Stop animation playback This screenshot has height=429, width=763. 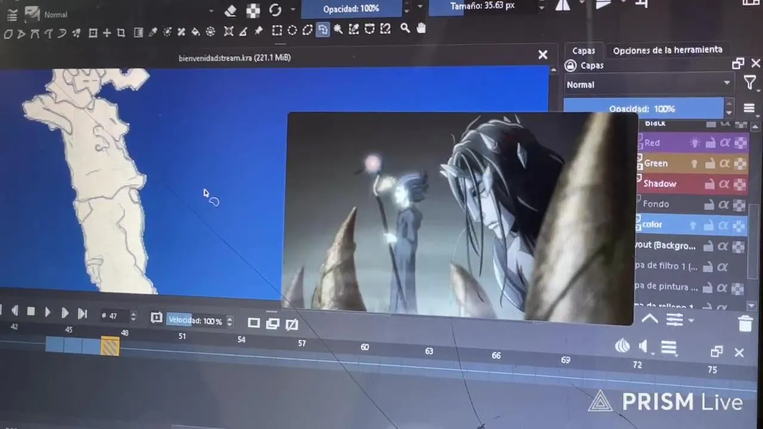tap(31, 312)
